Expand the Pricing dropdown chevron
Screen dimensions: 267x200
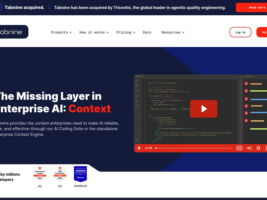tap(134, 32)
